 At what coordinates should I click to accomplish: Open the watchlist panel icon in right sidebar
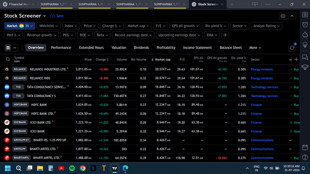[305, 15]
